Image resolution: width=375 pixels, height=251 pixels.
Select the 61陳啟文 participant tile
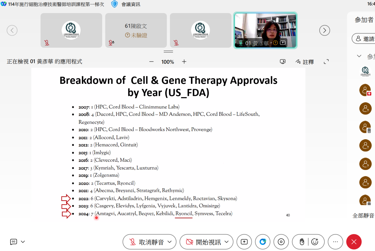click(136, 30)
